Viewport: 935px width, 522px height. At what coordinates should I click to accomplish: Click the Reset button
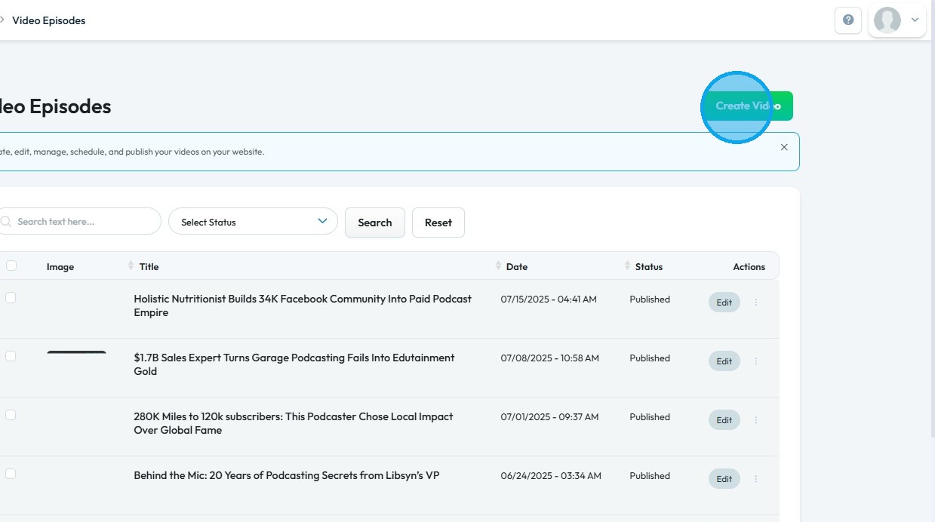[x=438, y=223]
